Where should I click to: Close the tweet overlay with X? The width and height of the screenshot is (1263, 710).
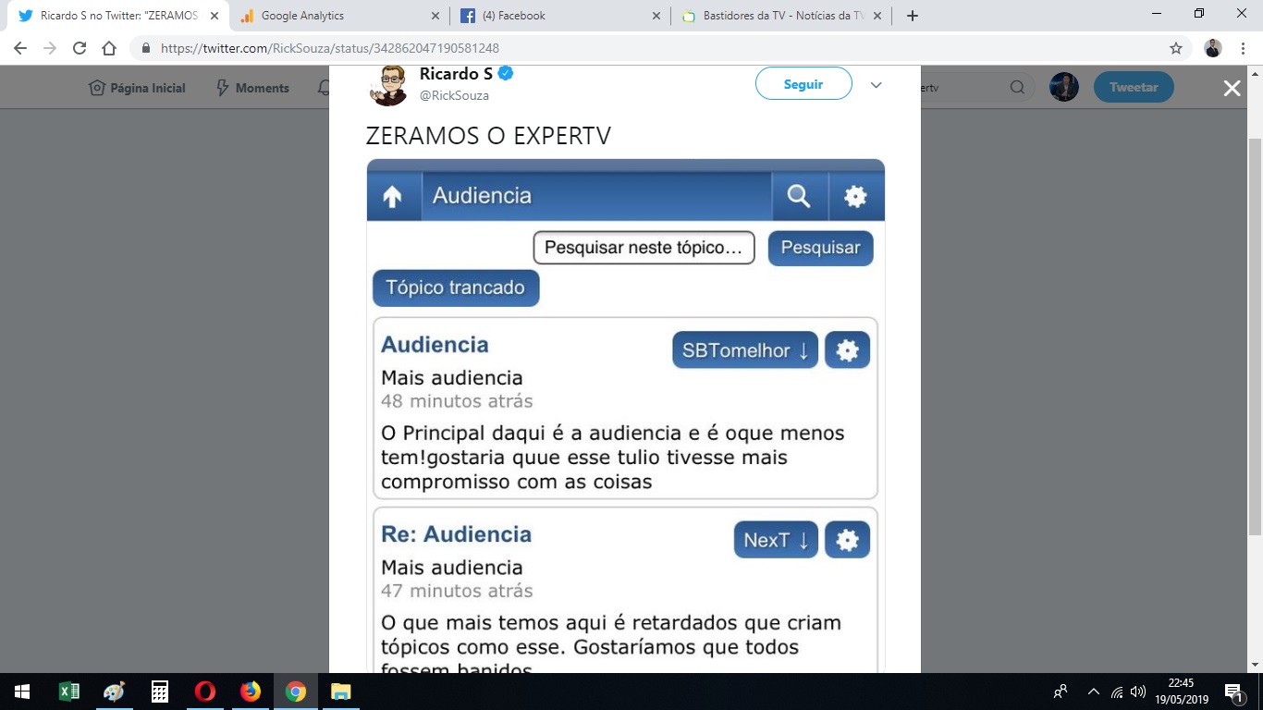pos(1232,88)
